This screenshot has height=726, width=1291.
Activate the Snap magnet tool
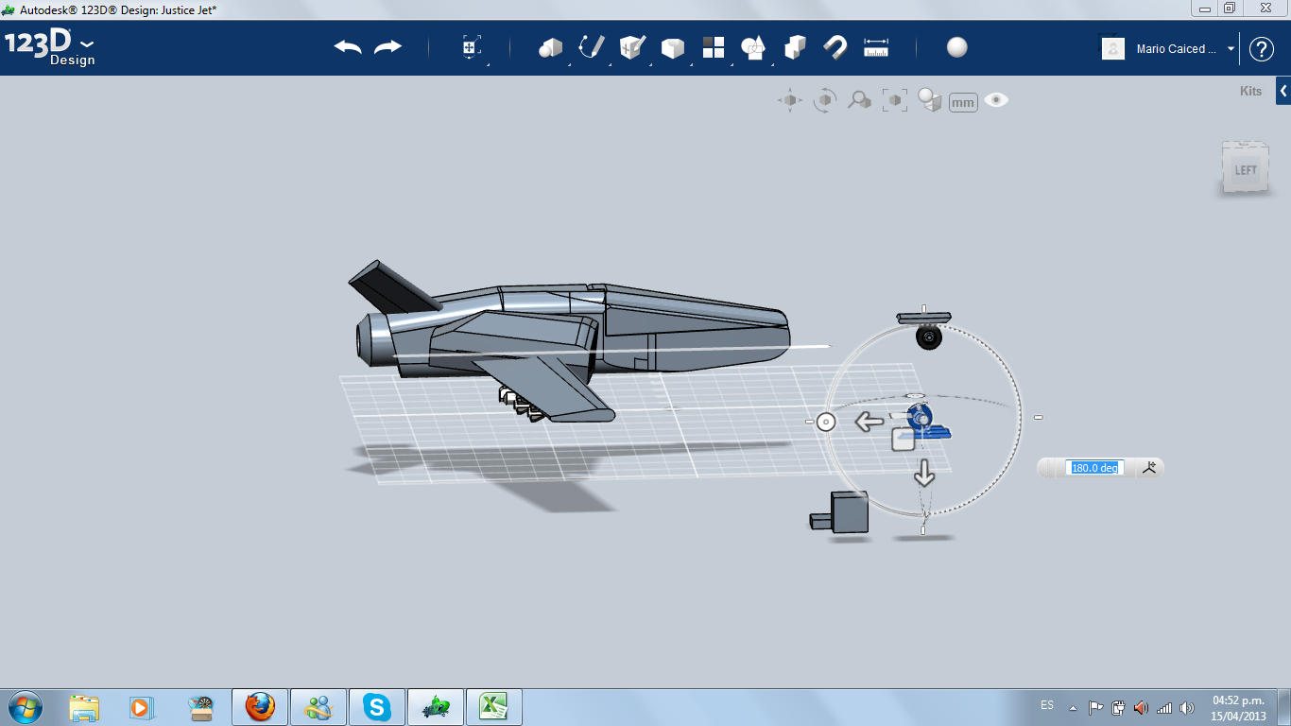pyautogui.click(x=835, y=47)
